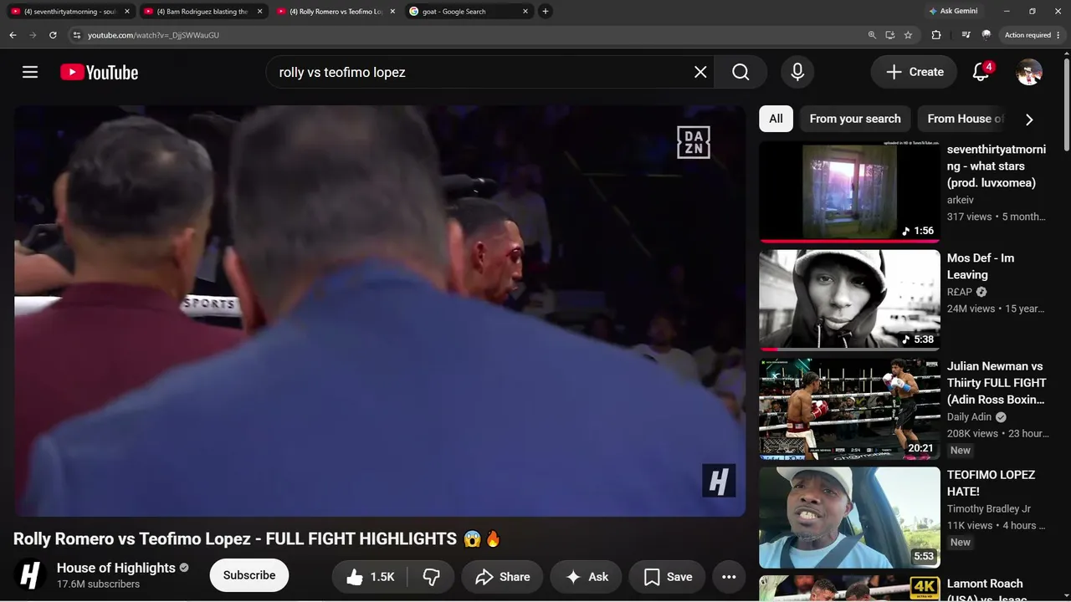
Task: Open the Julian Newman vs Thiirty thumbnail
Action: (849, 409)
